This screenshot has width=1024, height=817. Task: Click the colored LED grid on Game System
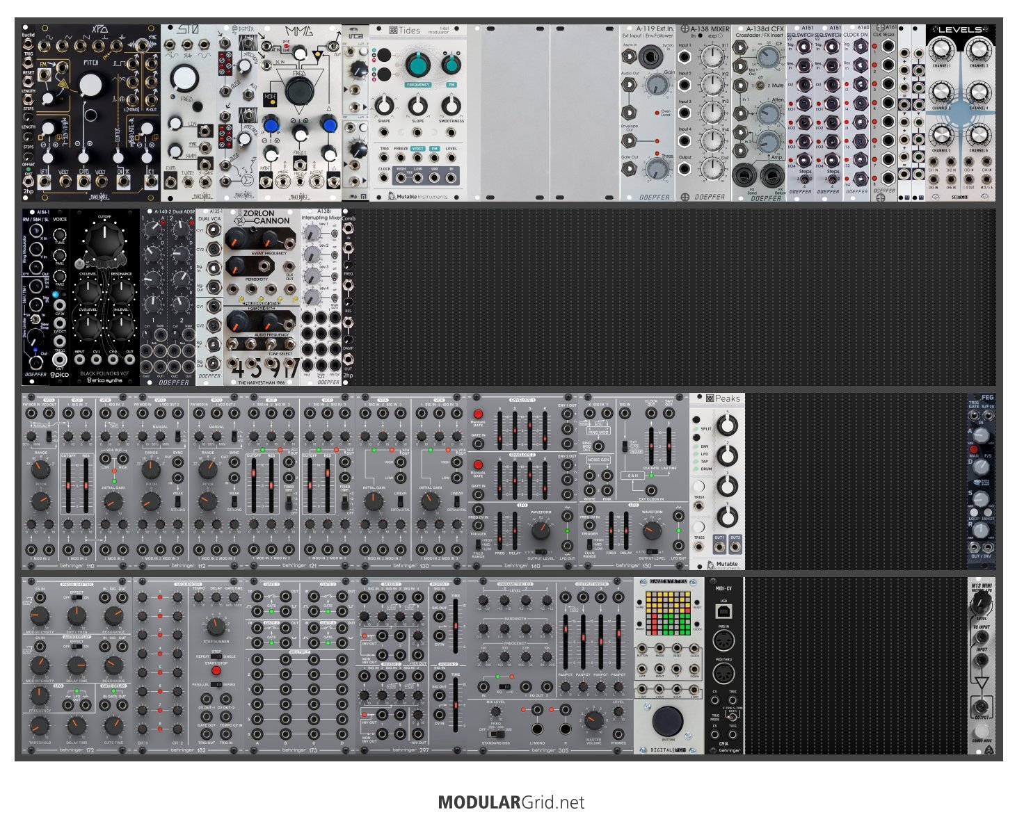pos(669,613)
